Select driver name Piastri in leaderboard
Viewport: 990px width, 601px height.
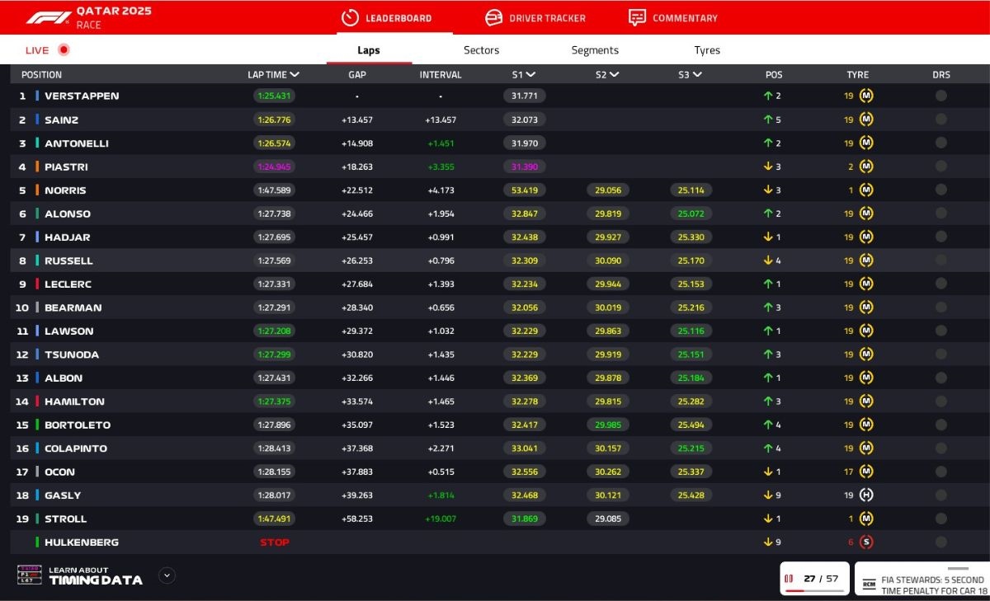pyautogui.click(x=66, y=167)
